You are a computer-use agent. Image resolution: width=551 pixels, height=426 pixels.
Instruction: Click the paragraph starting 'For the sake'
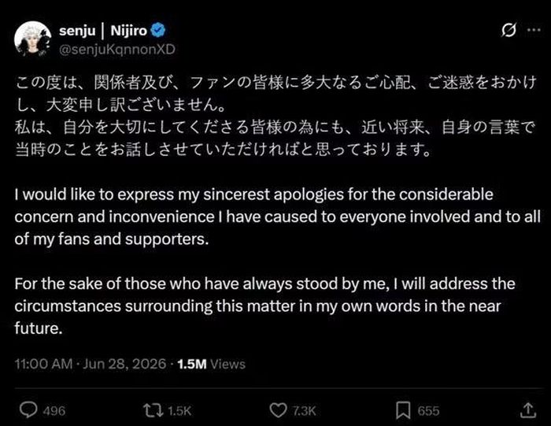(265, 306)
